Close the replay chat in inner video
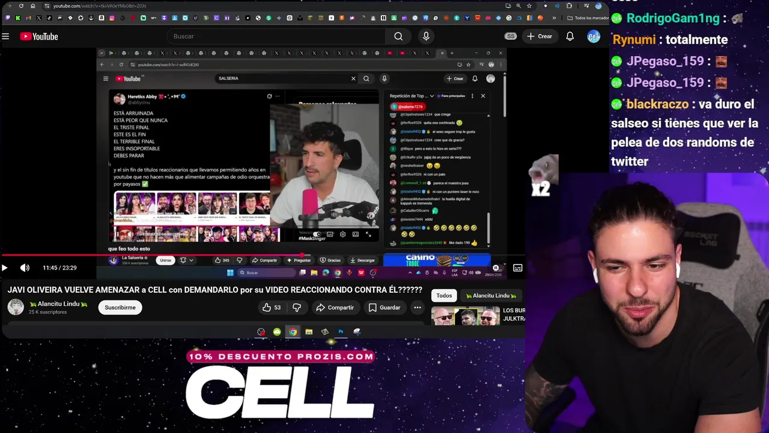This screenshot has height=433, width=769. coord(482,96)
